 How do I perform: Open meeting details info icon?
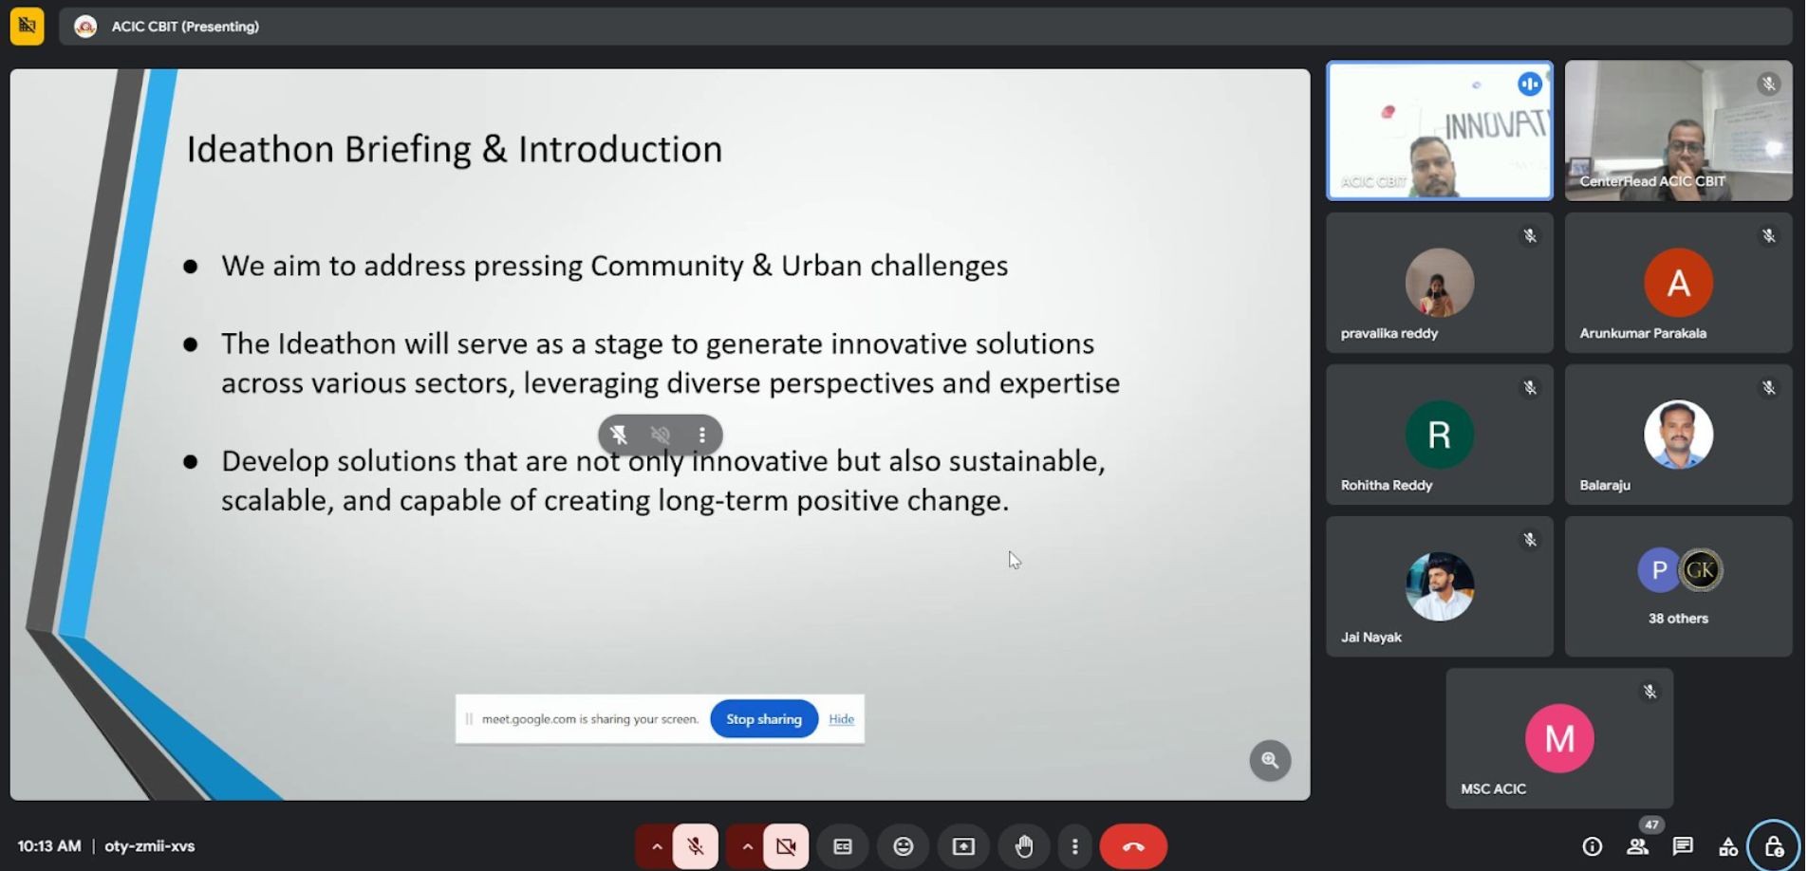point(1592,846)
